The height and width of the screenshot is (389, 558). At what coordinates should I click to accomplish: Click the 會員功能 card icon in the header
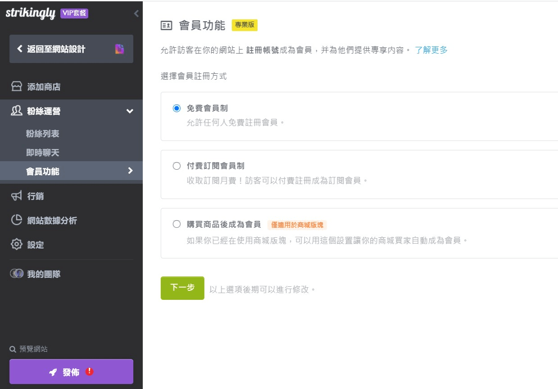pyautogui.click(x=167, y=26)
